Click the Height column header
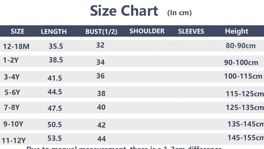Screen dimensions: 264x149 click(x=236, y=31)
